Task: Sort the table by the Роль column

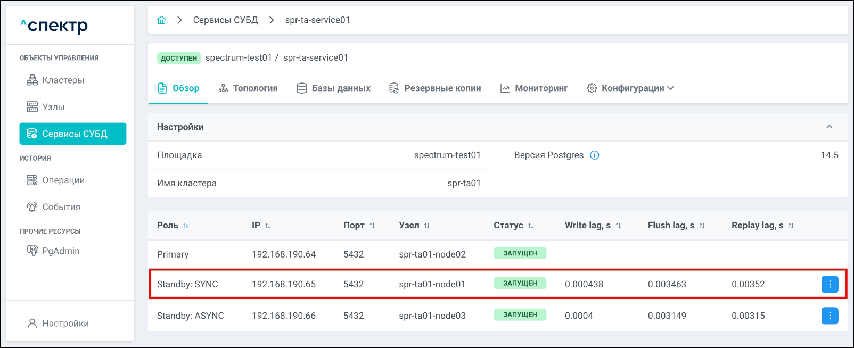Action: click(x=186, y=226)
